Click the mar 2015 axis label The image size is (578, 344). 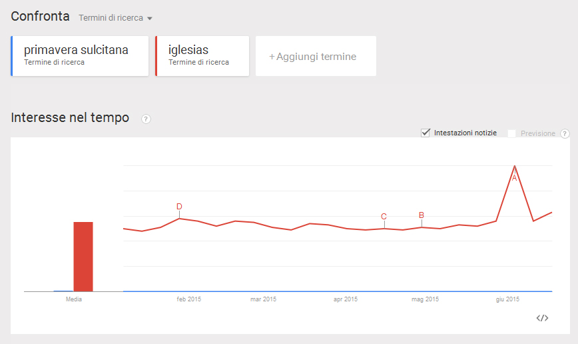(x=263, y=299)
